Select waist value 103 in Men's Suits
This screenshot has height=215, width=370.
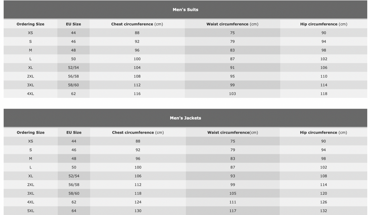(x=232, y=94)
